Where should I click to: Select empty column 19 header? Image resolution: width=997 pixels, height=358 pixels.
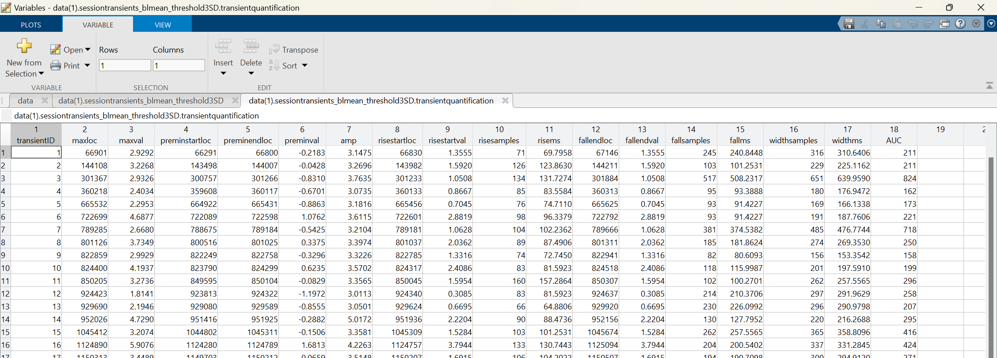(940, 135)
